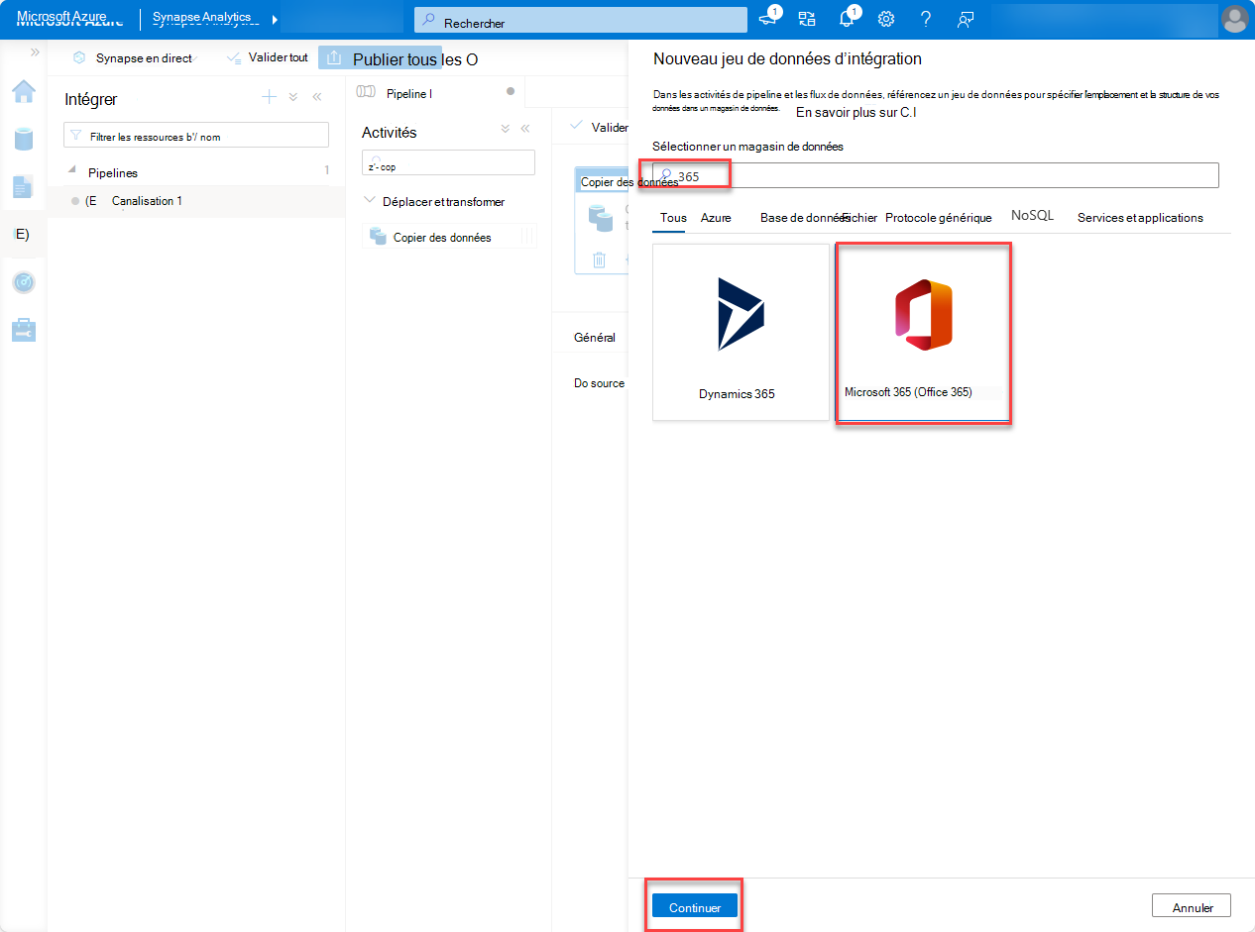Open the NoSQL data store tab
1255x932 pixels.
(x=1032, y=215)
